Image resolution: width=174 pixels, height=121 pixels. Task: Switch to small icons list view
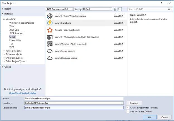click(120, 9)
